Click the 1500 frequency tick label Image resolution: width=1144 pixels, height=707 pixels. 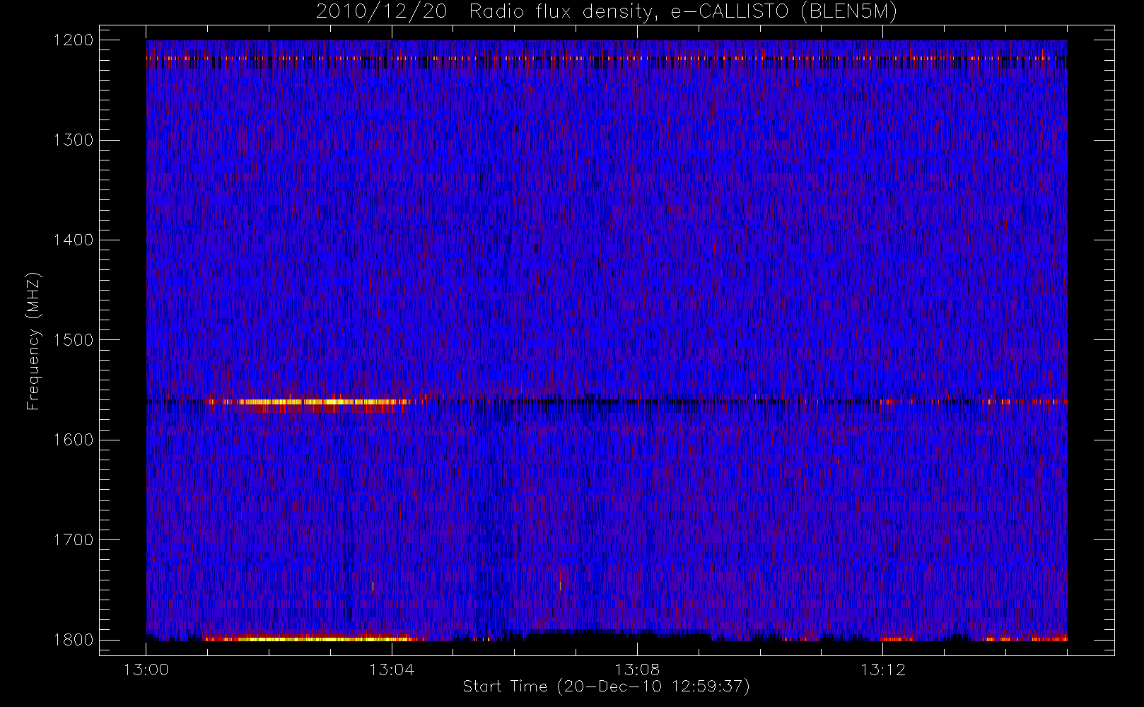(74, 340)
